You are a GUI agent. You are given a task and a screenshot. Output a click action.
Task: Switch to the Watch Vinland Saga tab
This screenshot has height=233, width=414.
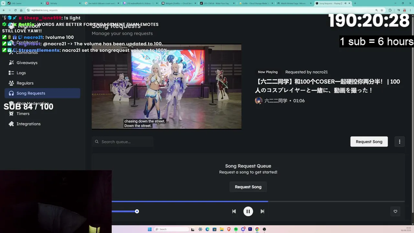295,3
